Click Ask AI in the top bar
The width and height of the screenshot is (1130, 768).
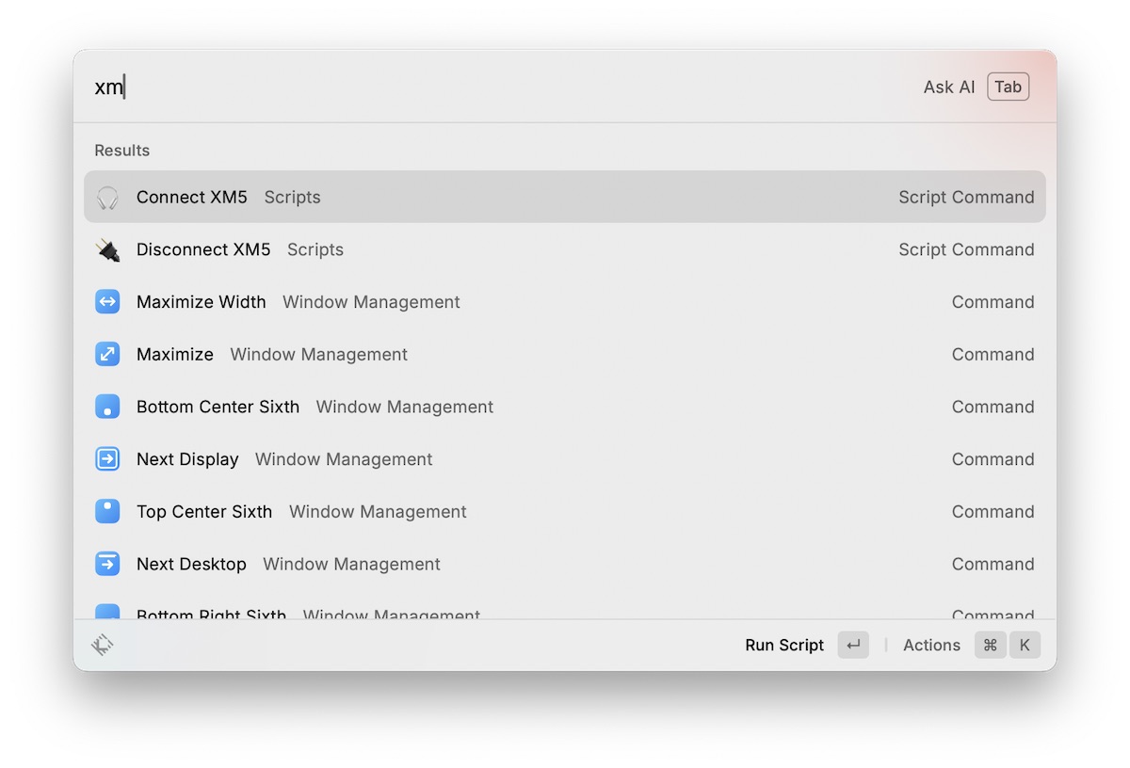[x=948, y=87]
